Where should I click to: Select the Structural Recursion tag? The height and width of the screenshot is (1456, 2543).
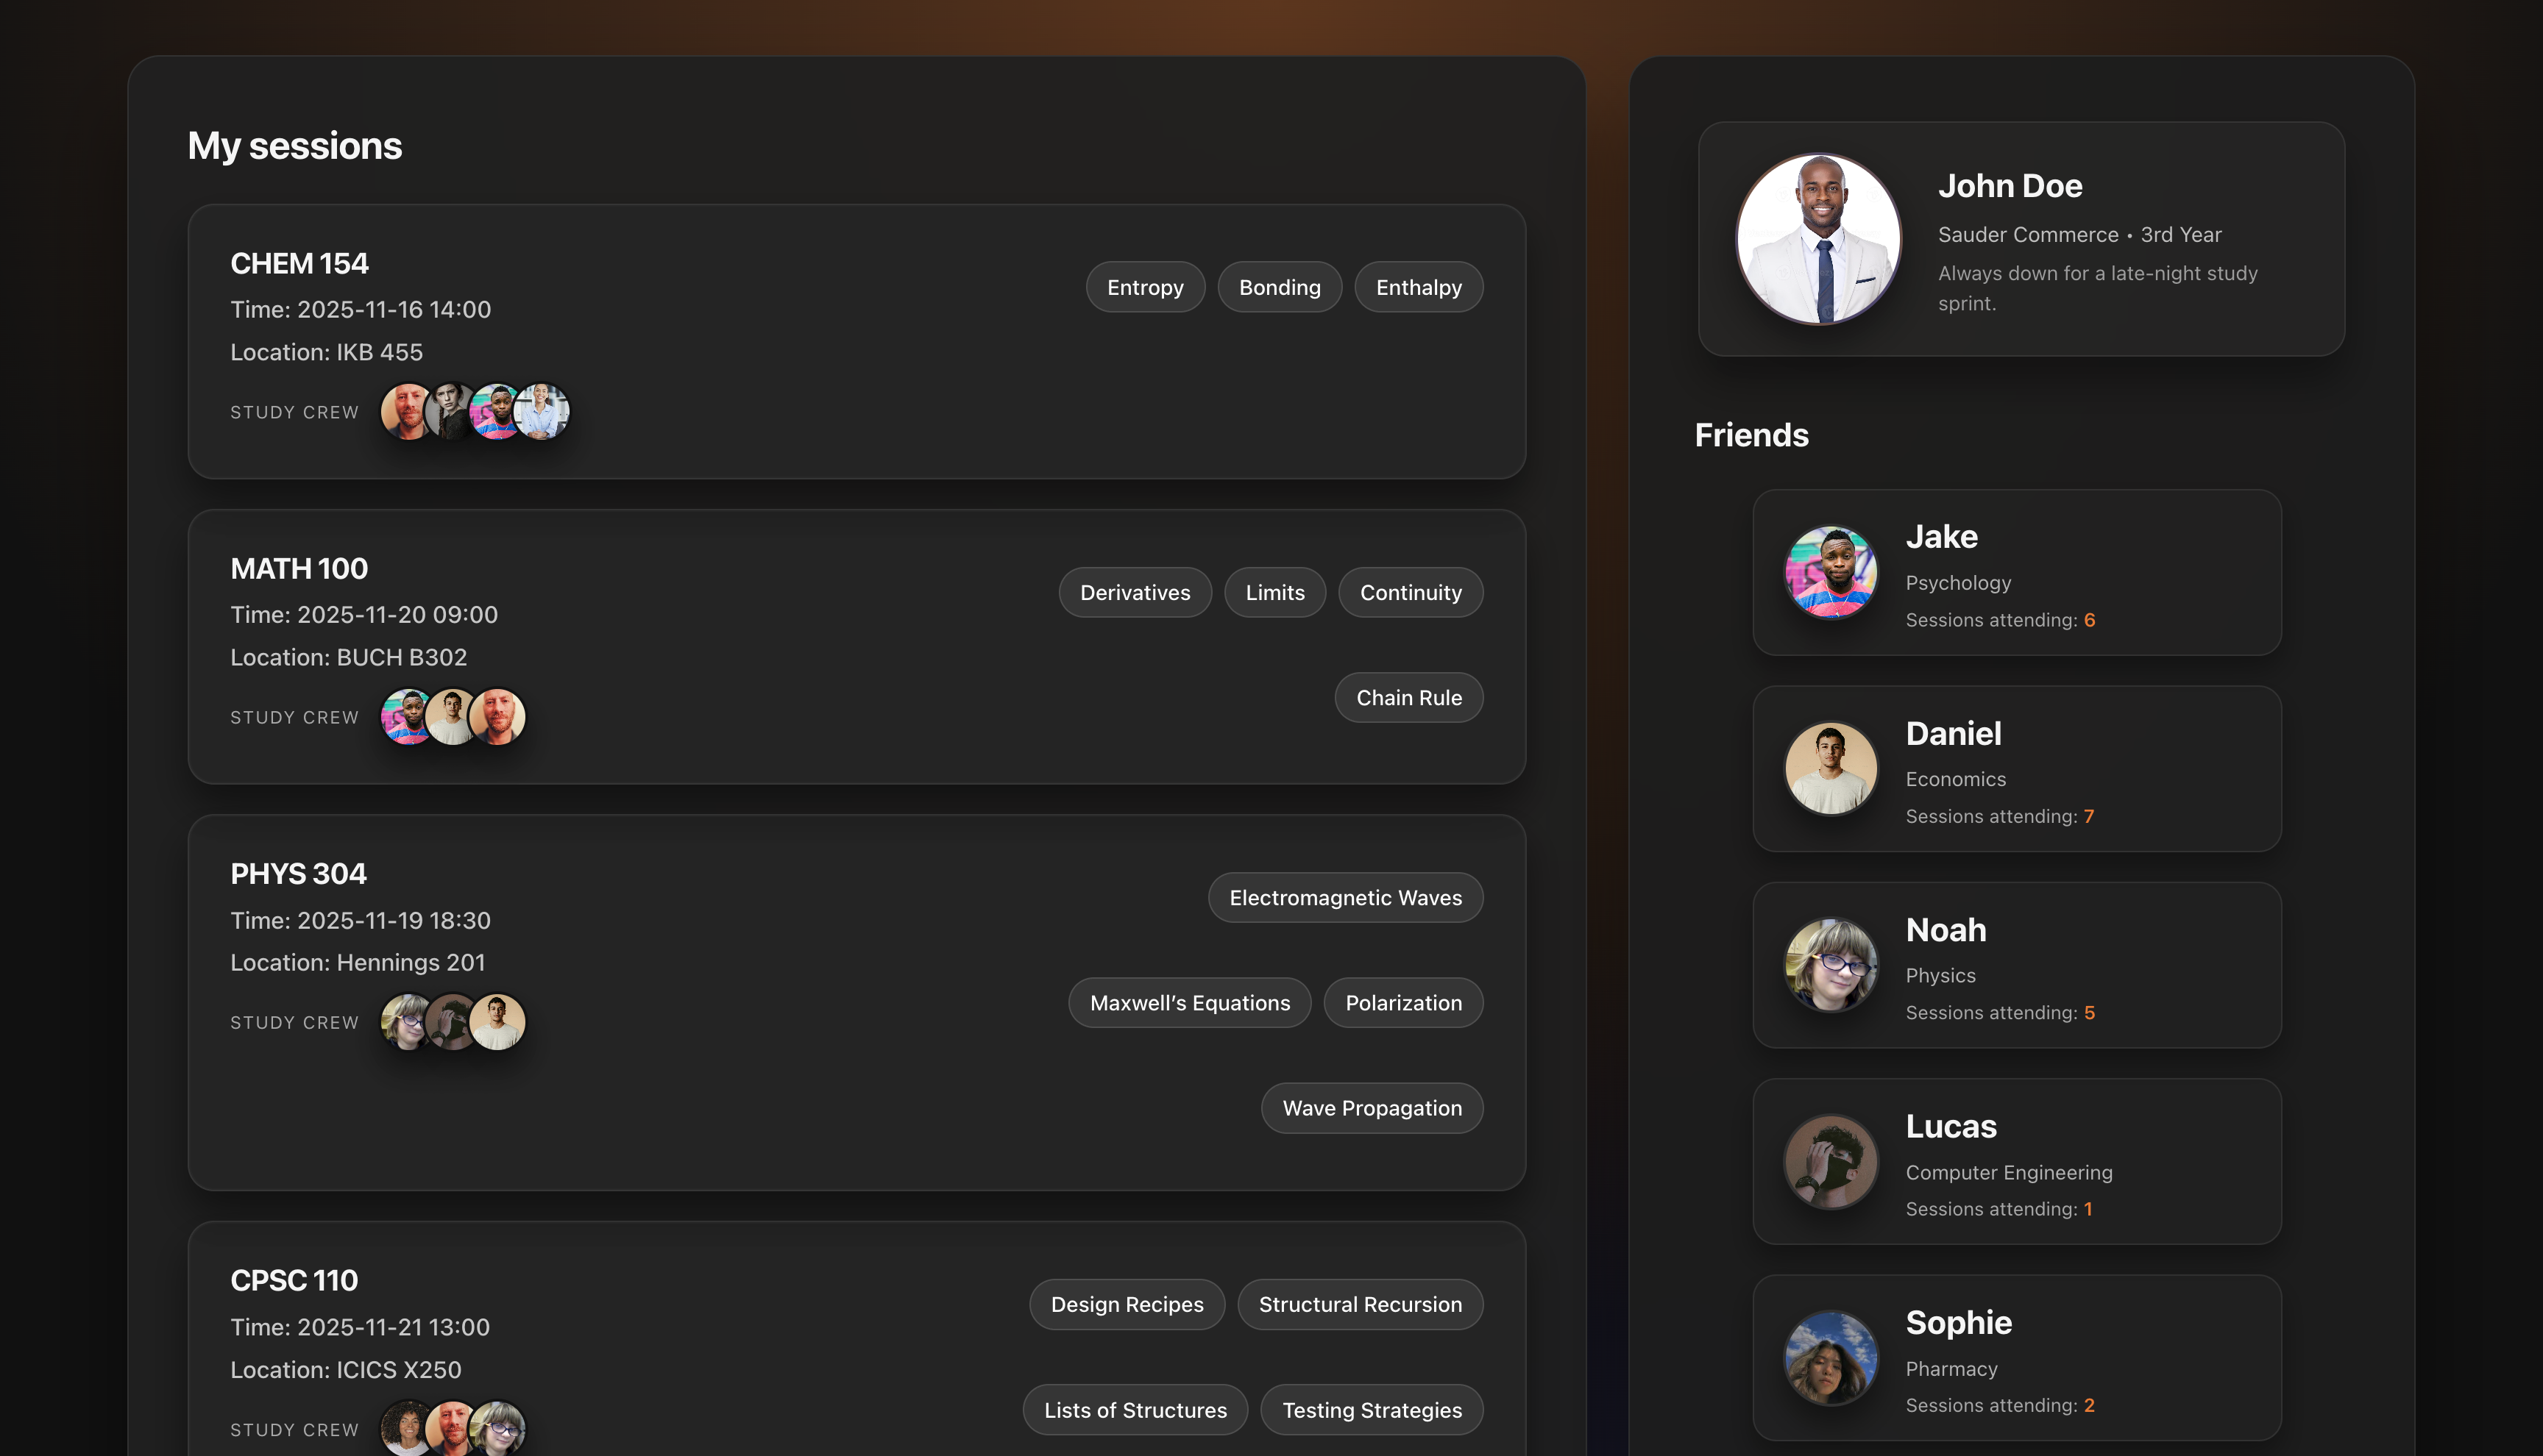(1358, 1304)
